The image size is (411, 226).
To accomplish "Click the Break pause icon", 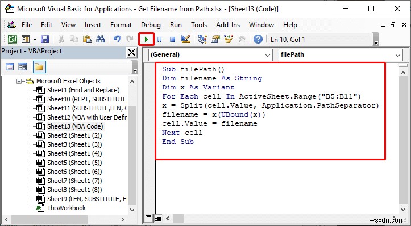I will click(159, 40).
